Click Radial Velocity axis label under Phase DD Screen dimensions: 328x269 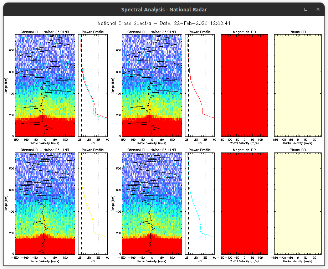click(298, 261)
